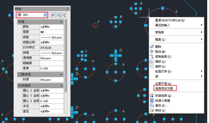The width and height of the screenshot is (209, 123).
Task: Click the find icon beside 查找
Action: [x=152, y=105]
